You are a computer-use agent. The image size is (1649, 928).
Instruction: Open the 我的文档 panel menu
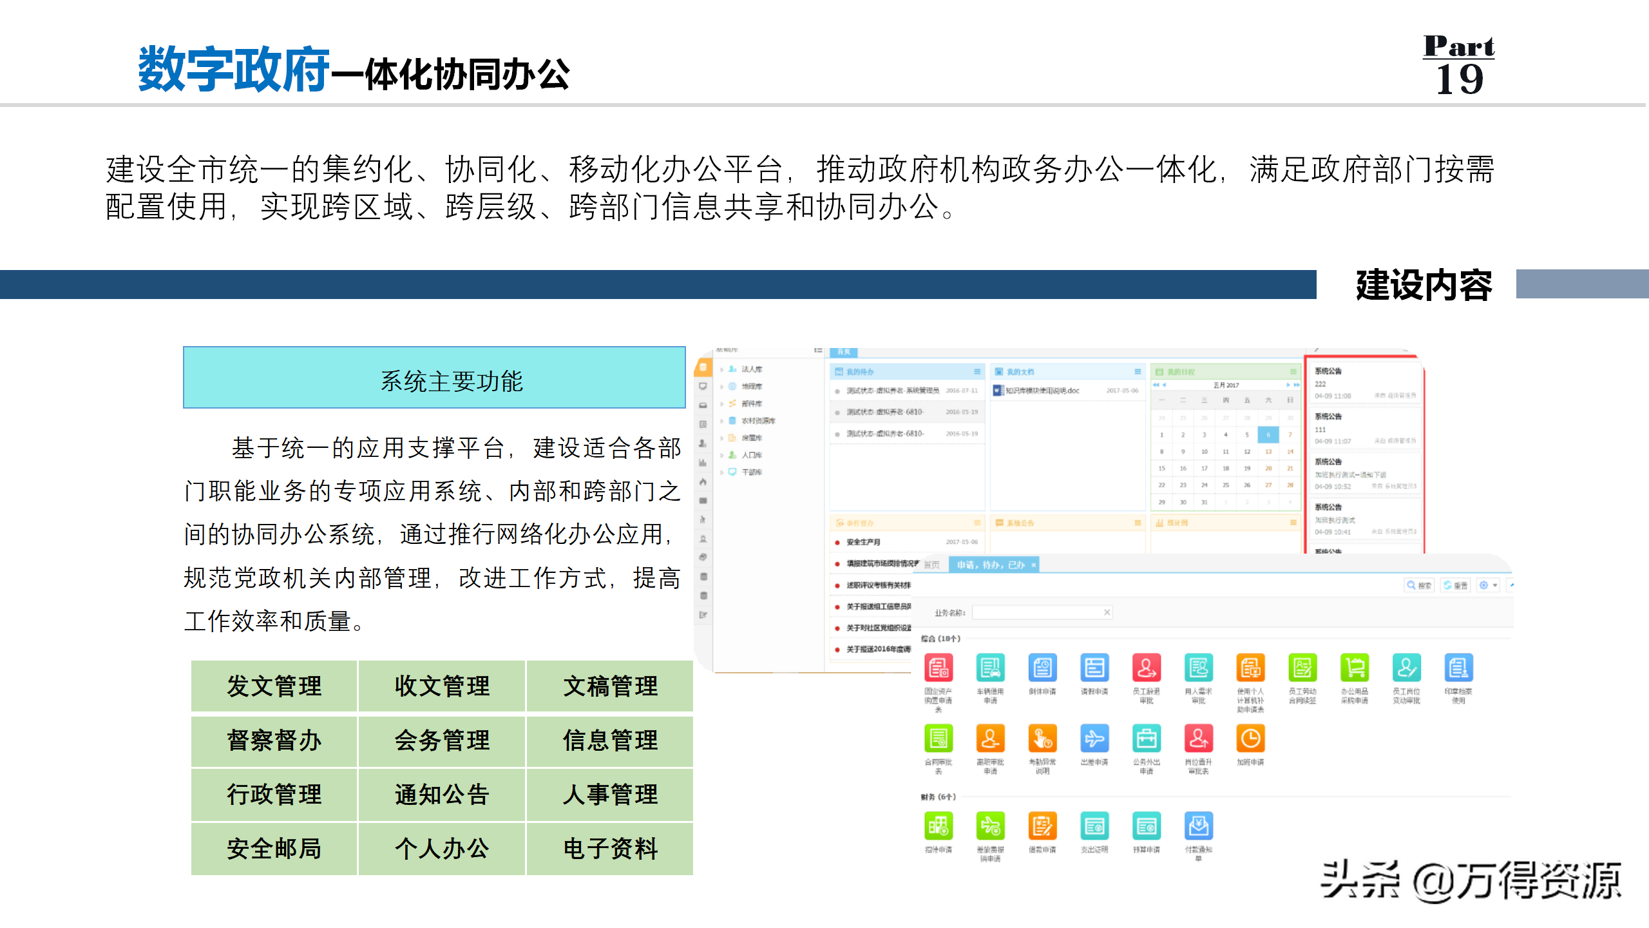coord(1138,372)
